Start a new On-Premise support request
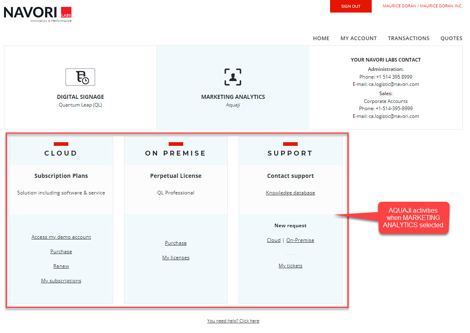The image size is (470, 333). pos(300,240)
